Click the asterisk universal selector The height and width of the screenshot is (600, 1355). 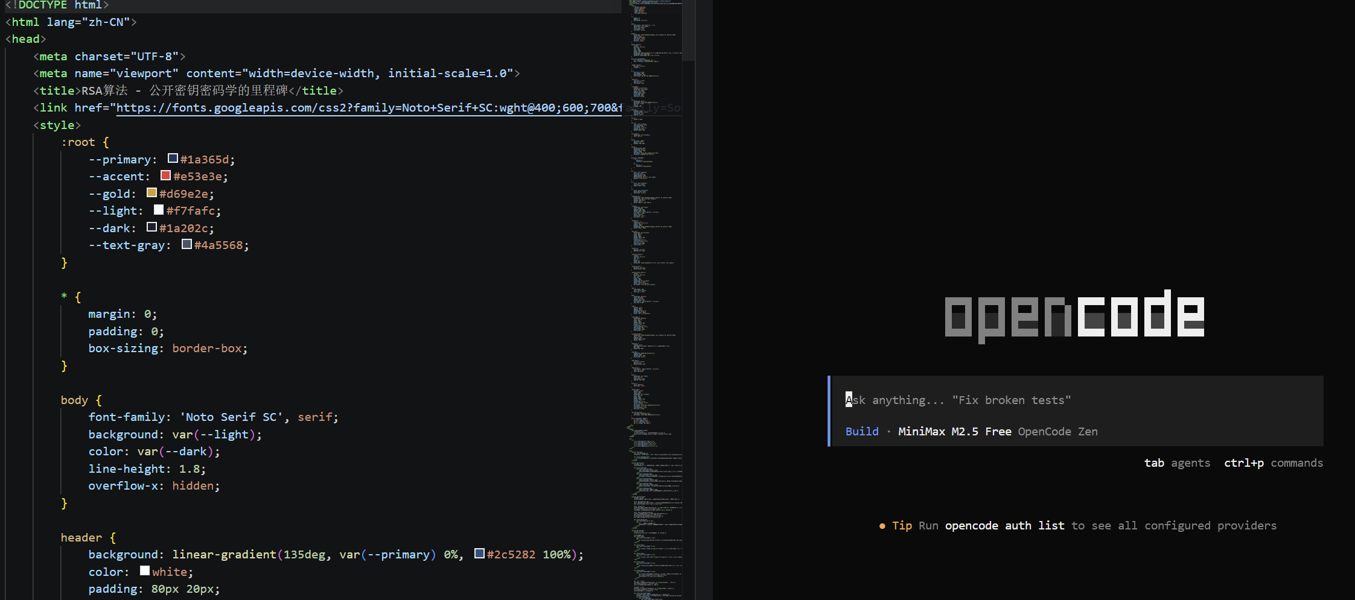[x=64, y=297]
